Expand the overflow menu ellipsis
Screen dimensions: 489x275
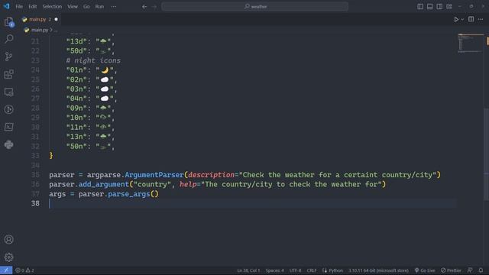tap(114, 7)
